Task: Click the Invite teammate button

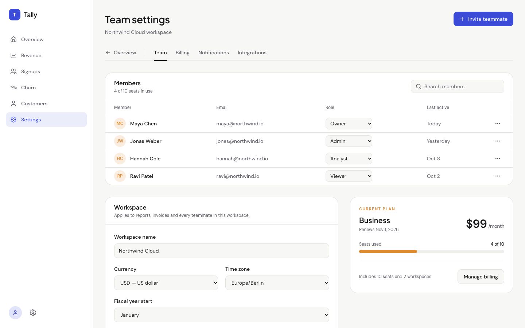Action: pos(483,19)
